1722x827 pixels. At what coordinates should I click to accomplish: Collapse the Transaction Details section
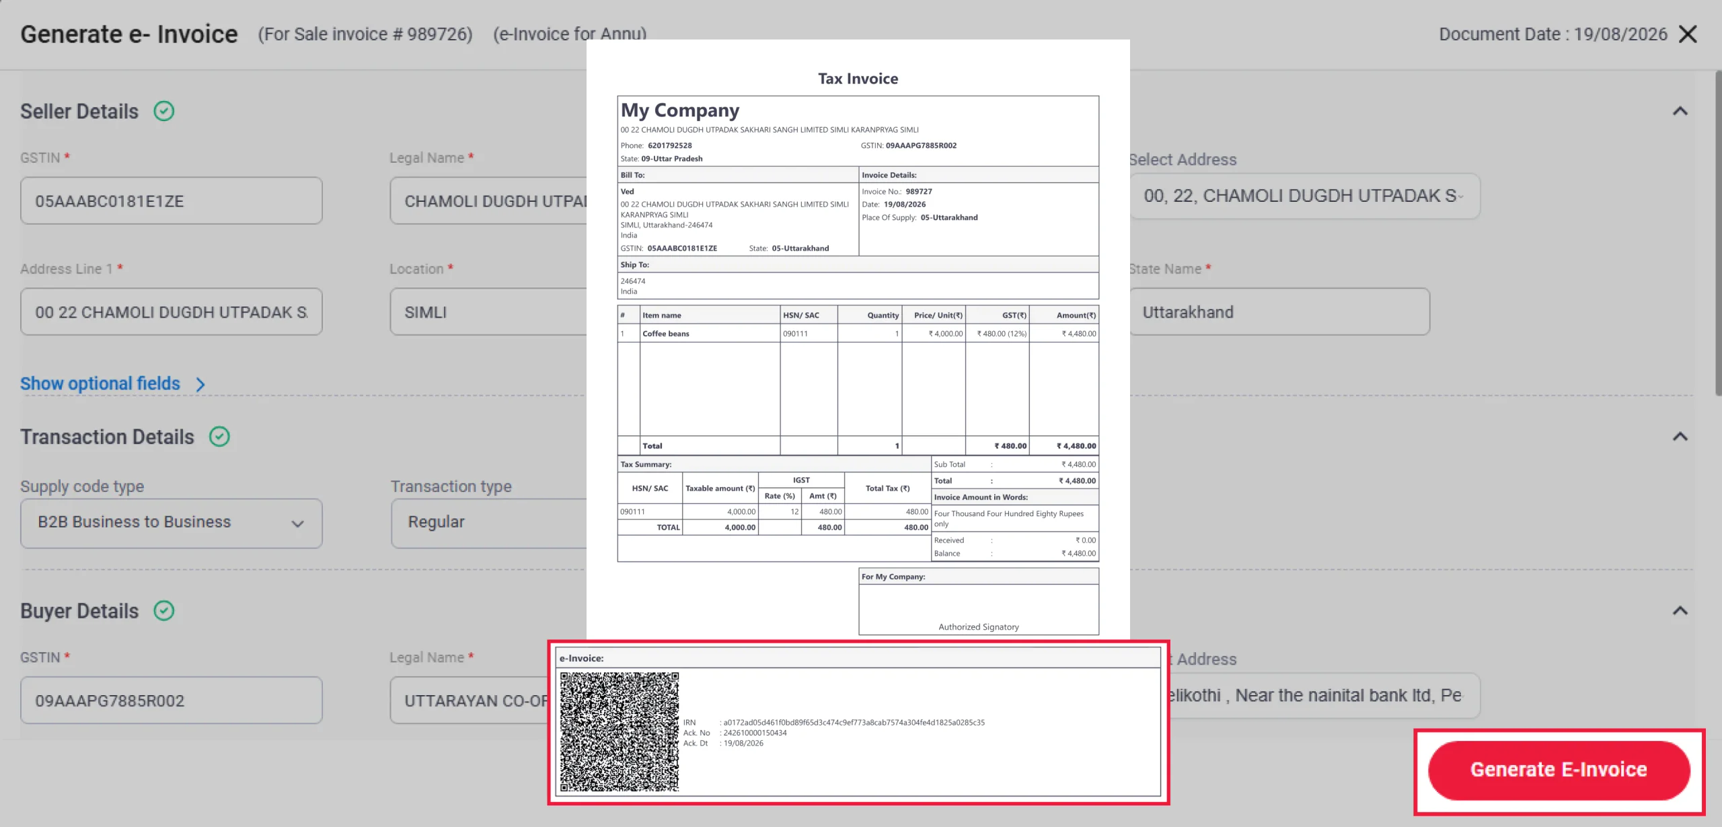pos(1680,437)
